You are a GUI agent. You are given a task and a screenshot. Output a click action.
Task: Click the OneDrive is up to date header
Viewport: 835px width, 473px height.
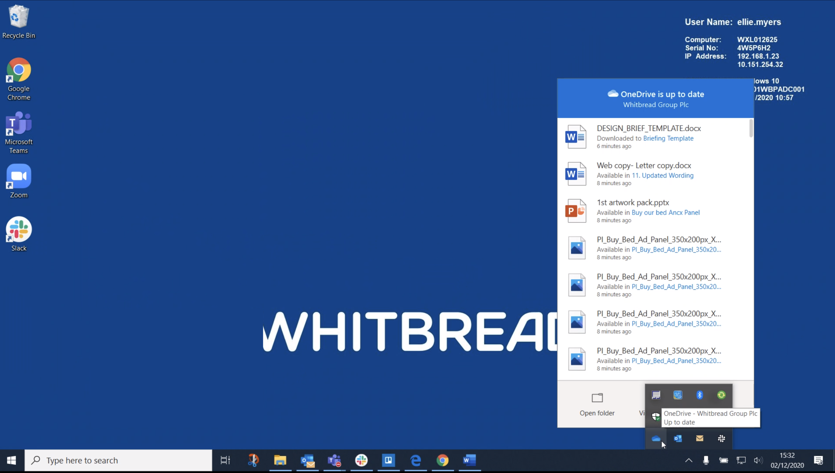pyautogui.click(x=655, y=98)
